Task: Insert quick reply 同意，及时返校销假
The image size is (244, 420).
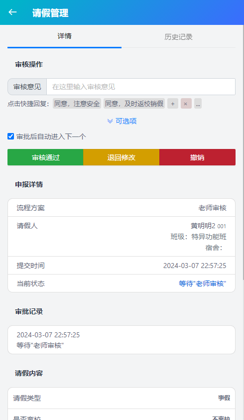Action: [x=134, y=104]
